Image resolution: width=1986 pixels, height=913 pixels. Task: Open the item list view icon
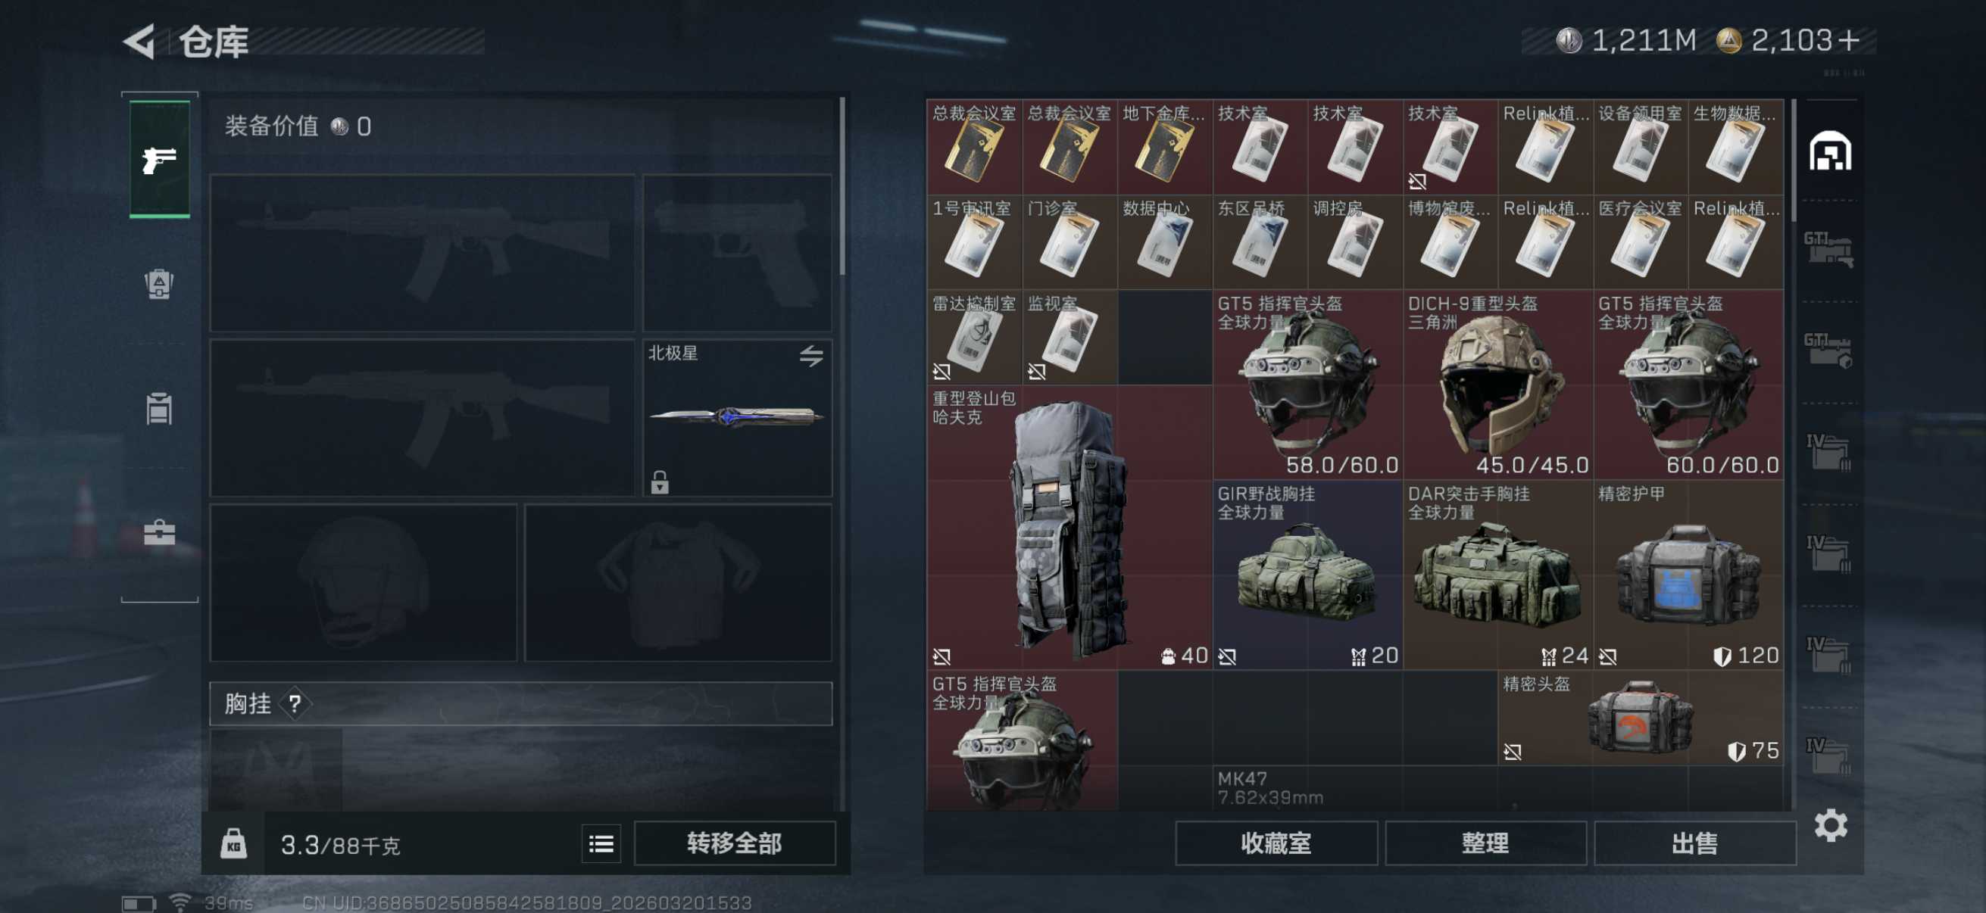pos(601,843)
